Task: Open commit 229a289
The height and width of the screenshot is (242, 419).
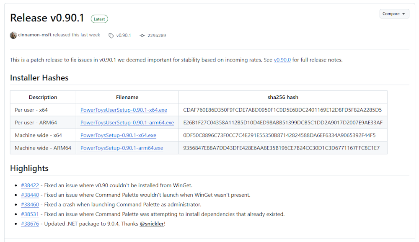Action: point(157,35)
